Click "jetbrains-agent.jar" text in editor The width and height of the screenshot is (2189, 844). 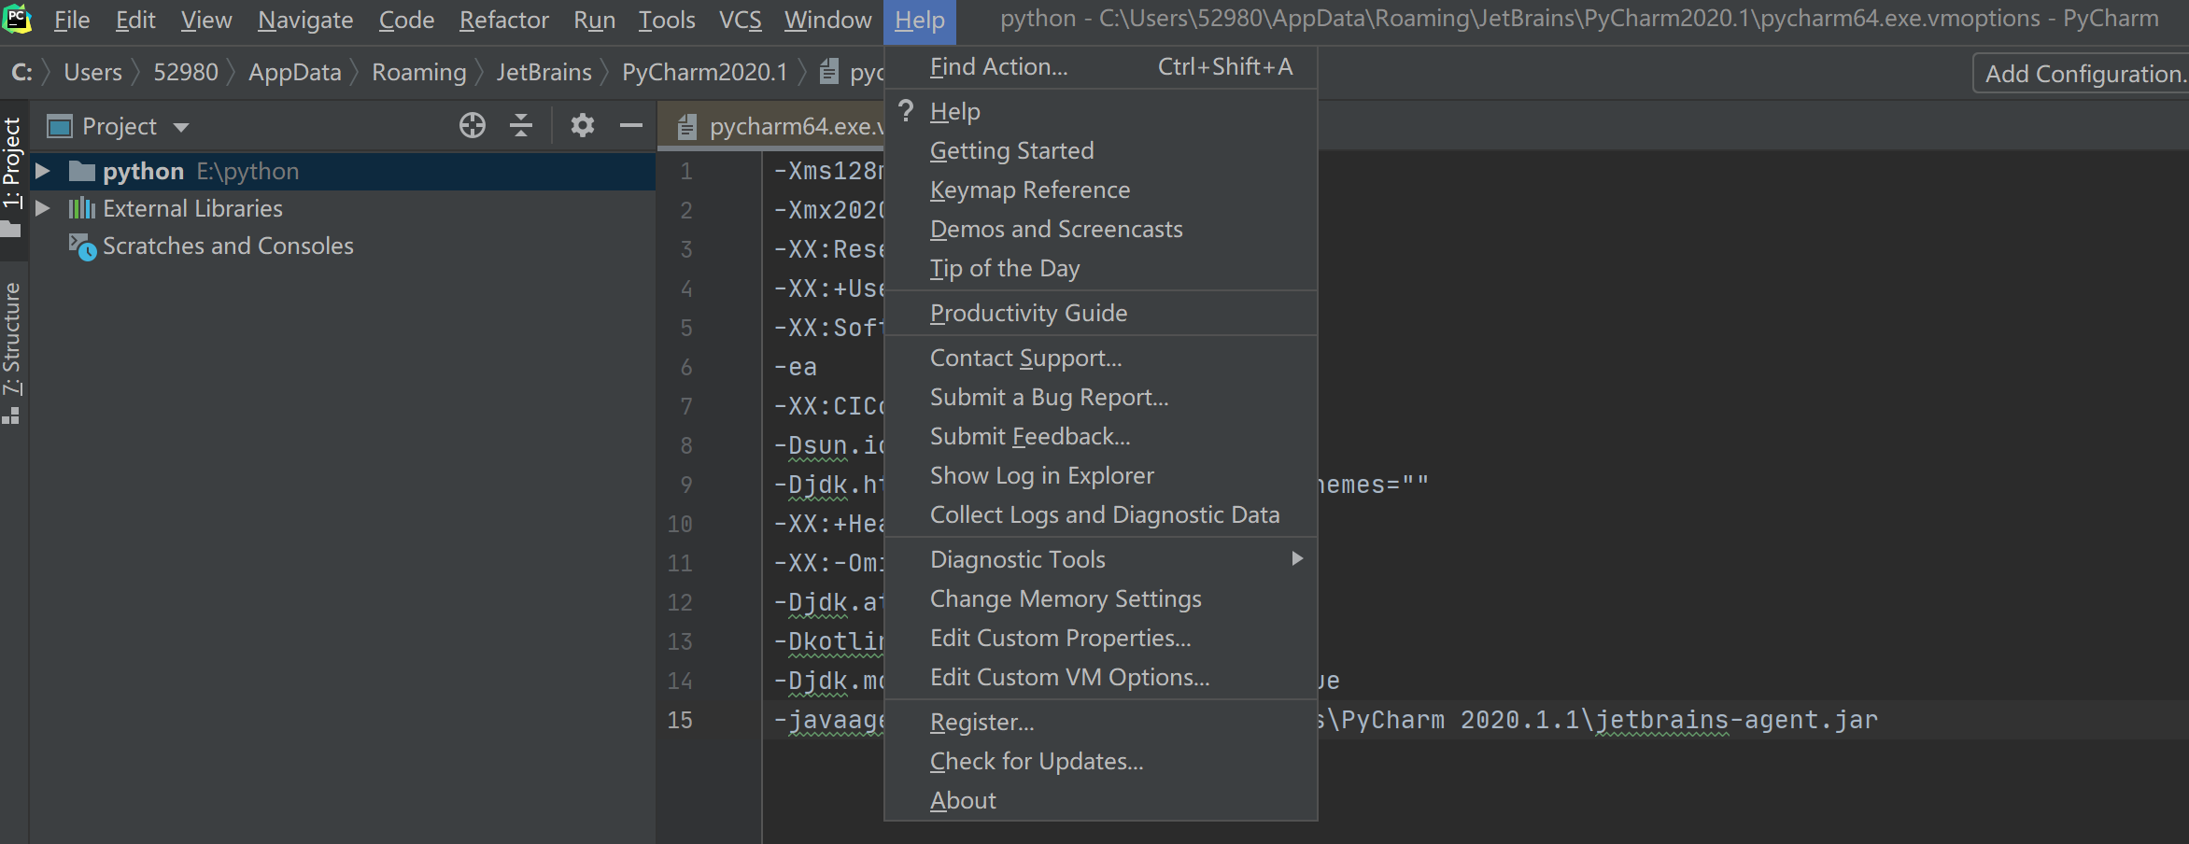(1736, 720)
